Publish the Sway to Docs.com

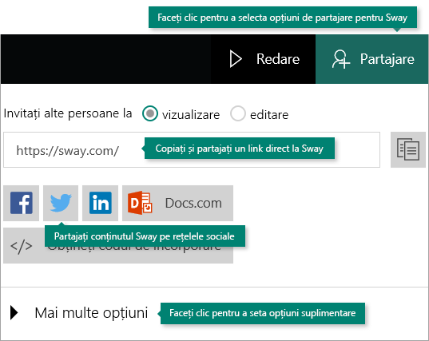pyautogui.click(x=177, y=203)
